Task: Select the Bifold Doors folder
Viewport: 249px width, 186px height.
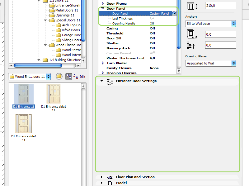Action: click(68, 30)
